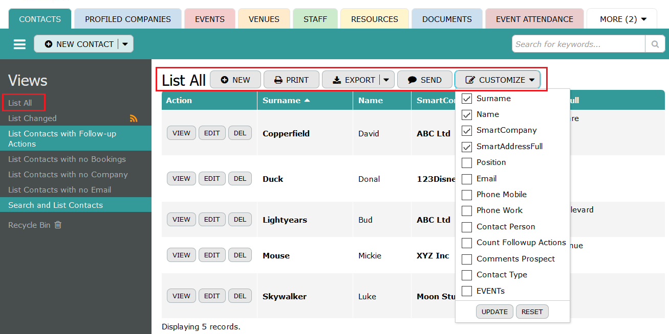The width and height of the screenshot is (669, 334).
Task: Enable the Email column checkbox
Action: 467,179
